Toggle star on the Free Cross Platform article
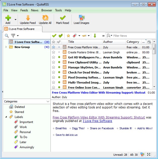 click(x=54, y=47)
